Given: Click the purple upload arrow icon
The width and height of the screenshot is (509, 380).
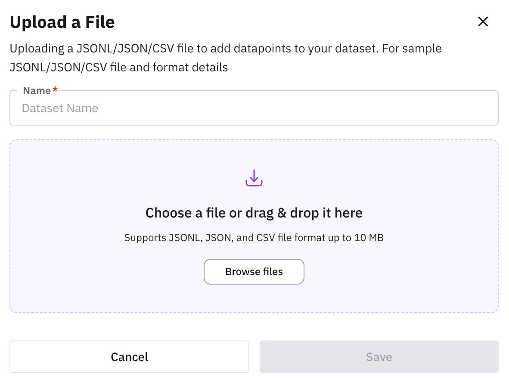Looking at the screenshot, I should (x=254, y=178).
